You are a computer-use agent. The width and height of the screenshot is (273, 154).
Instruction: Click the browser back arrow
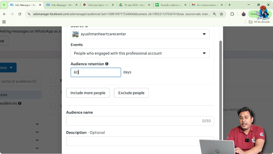pos(4,14)
